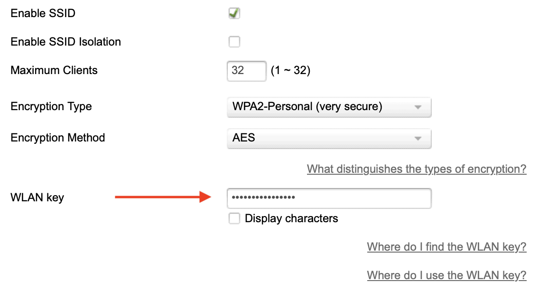The height and width of the screenshot is (301, 539).
Task: Click the '(1 ~ 32)' range hint
Action: (x=290, y=71)
